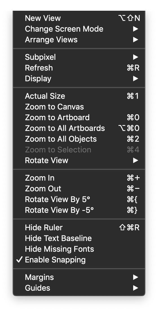Choose Rotate View By 5°
This screenshot has height=311, width=158.
pos(79,199)
